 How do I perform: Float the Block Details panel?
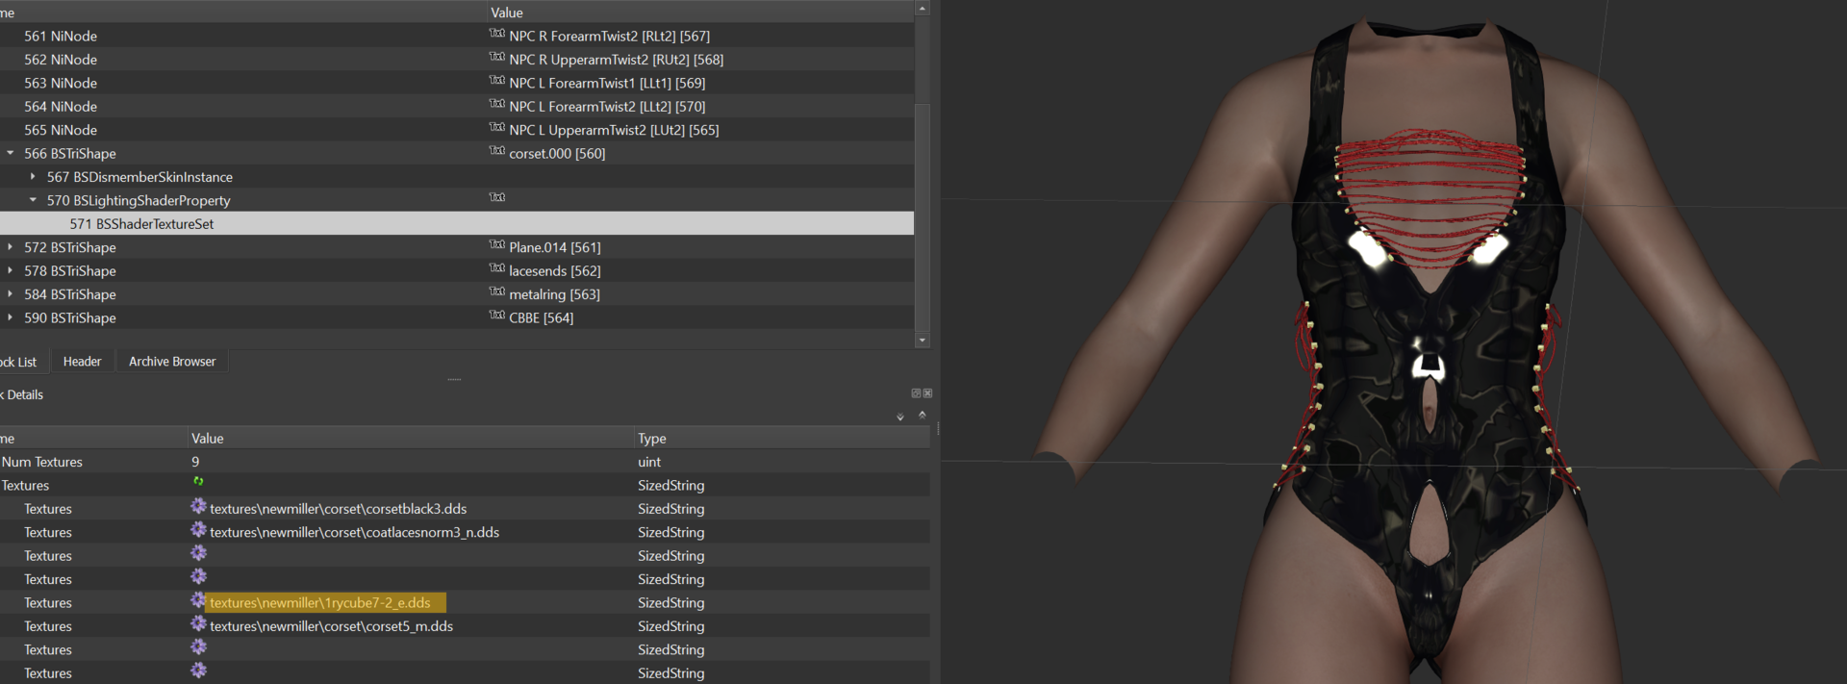click(916, 393)
